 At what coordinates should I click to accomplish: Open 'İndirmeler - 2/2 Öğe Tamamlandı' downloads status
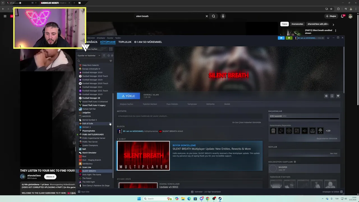[x=206, y=192]
